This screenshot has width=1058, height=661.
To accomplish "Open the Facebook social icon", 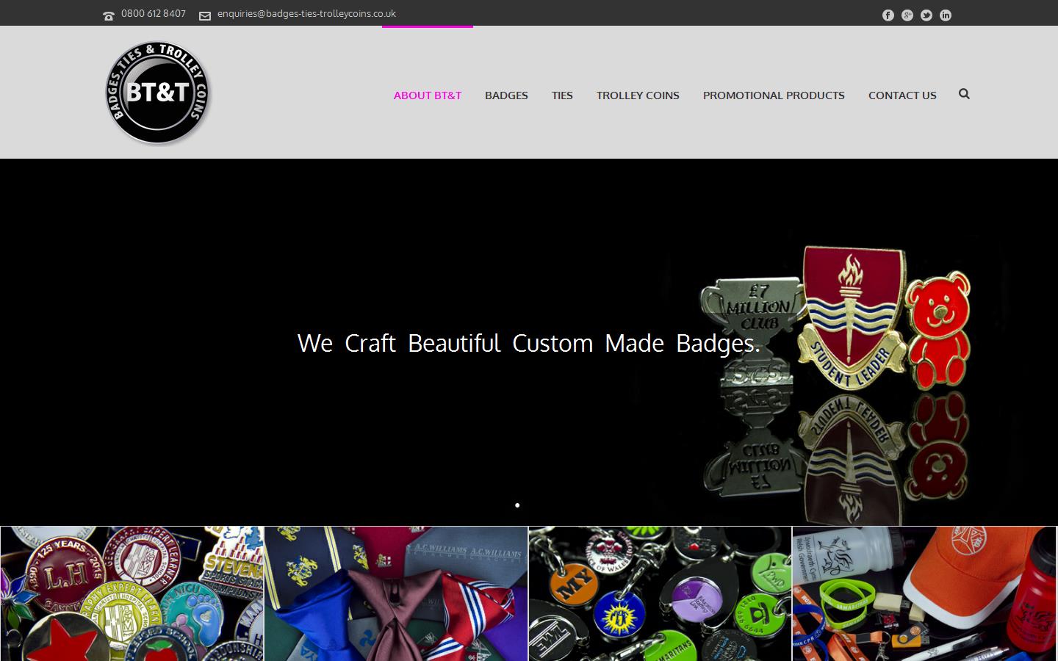I will [888, 15].
